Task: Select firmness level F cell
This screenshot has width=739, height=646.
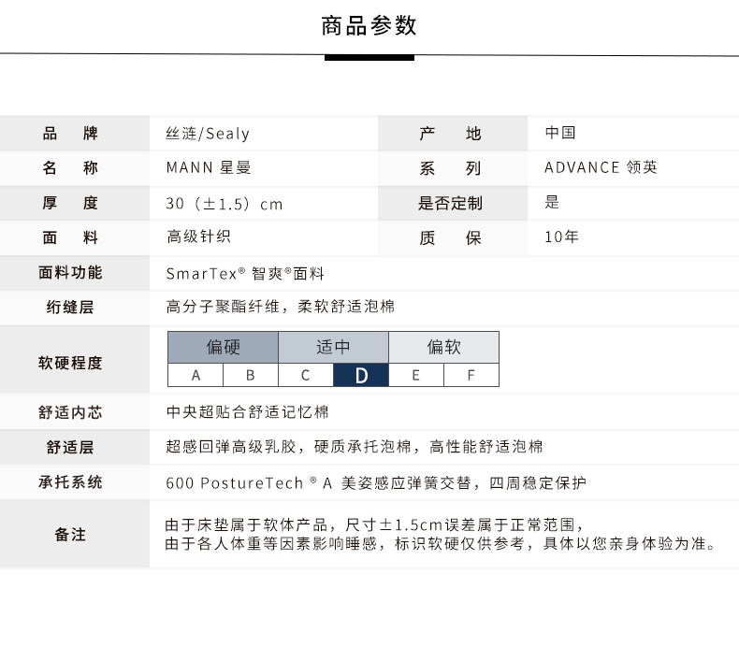Action: [x=471, y=375]
